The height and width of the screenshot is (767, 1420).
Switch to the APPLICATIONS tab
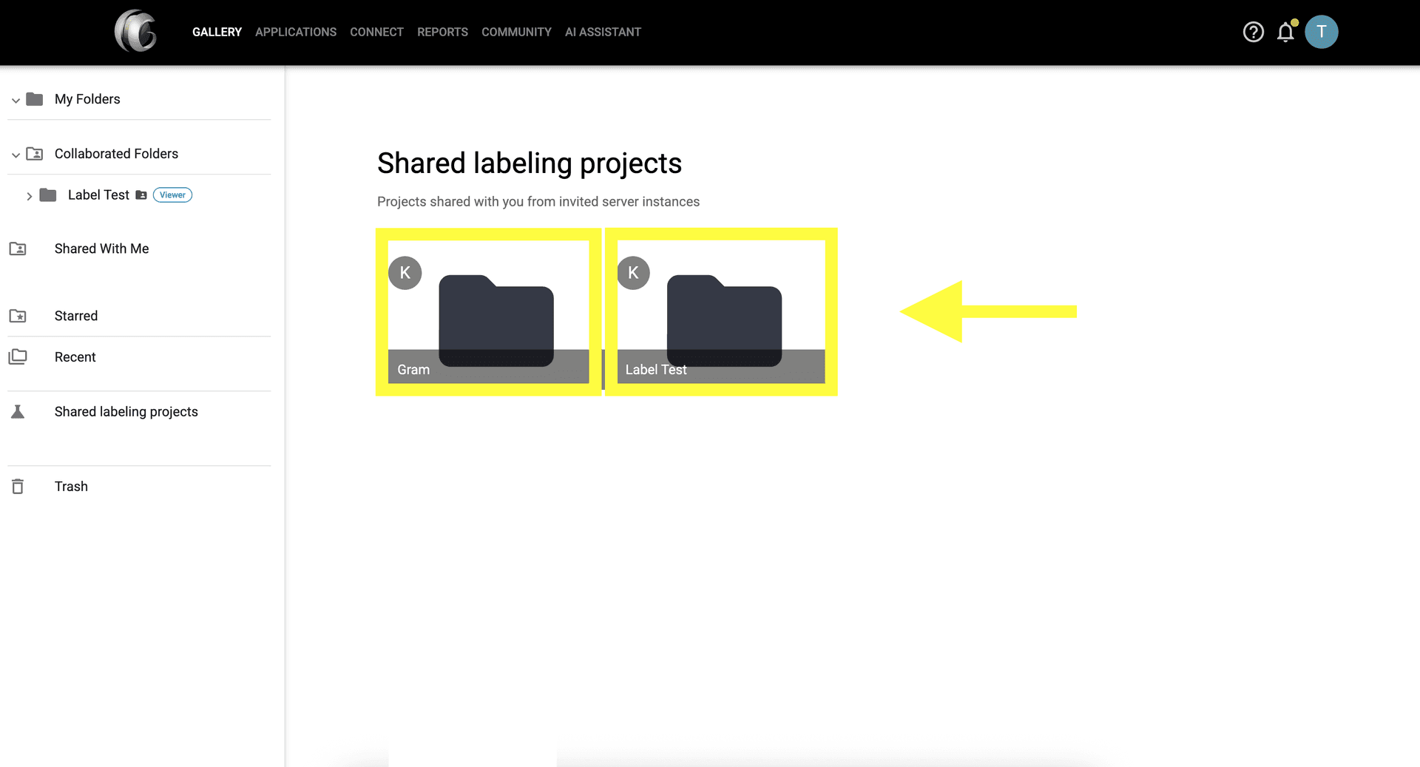[x=295, y=32]
